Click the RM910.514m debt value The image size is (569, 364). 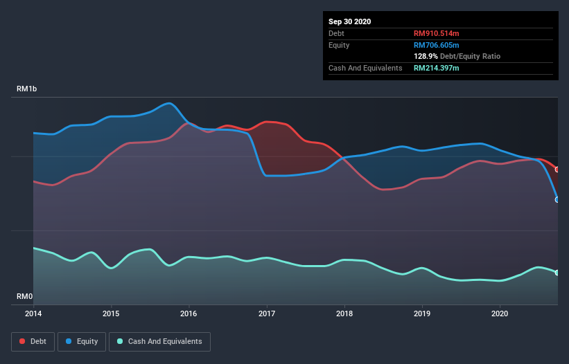point(436,34)
